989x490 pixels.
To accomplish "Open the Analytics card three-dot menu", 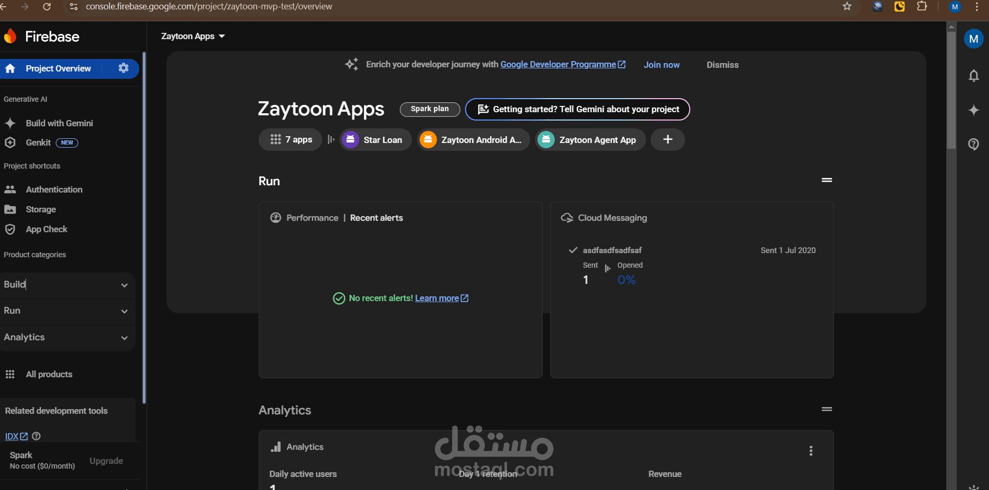I will (811, 451).
